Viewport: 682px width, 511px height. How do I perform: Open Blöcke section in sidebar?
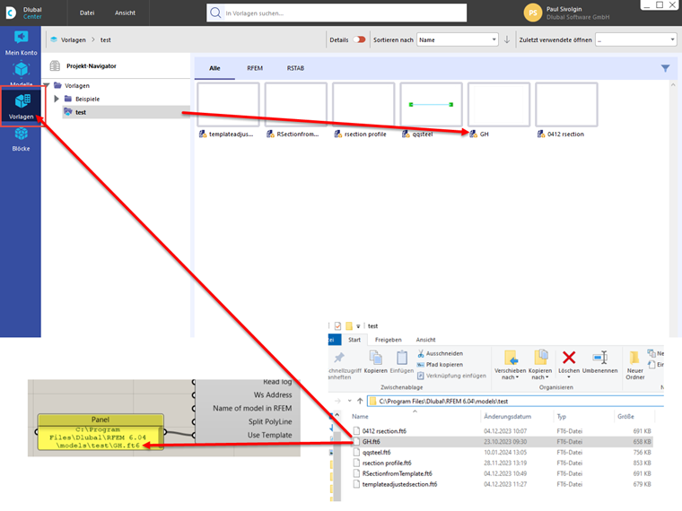21,139
